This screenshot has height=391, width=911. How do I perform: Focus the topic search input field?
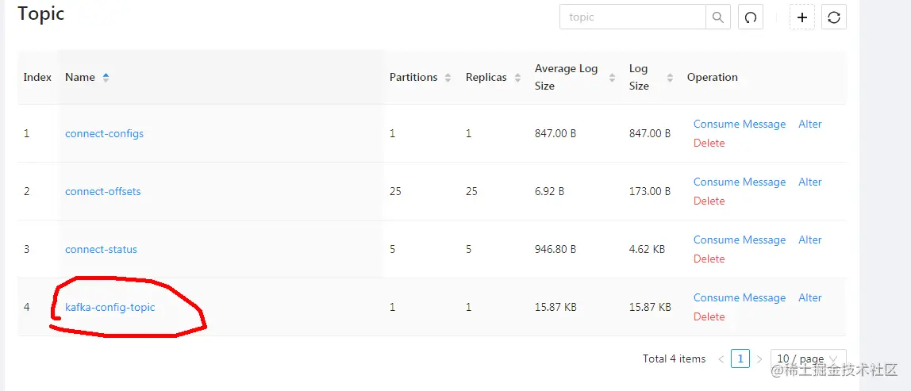pos(632,17)
